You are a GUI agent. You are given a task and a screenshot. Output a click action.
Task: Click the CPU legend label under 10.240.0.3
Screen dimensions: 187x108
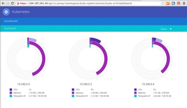[x=16, y=90]
